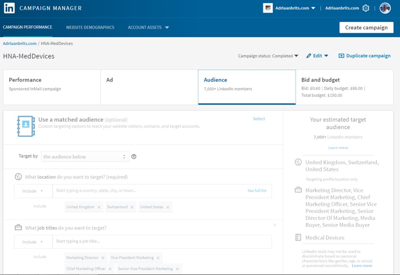Open the Target by audience selector
Viewport: 400px width, 275px height.
point(85,157)
